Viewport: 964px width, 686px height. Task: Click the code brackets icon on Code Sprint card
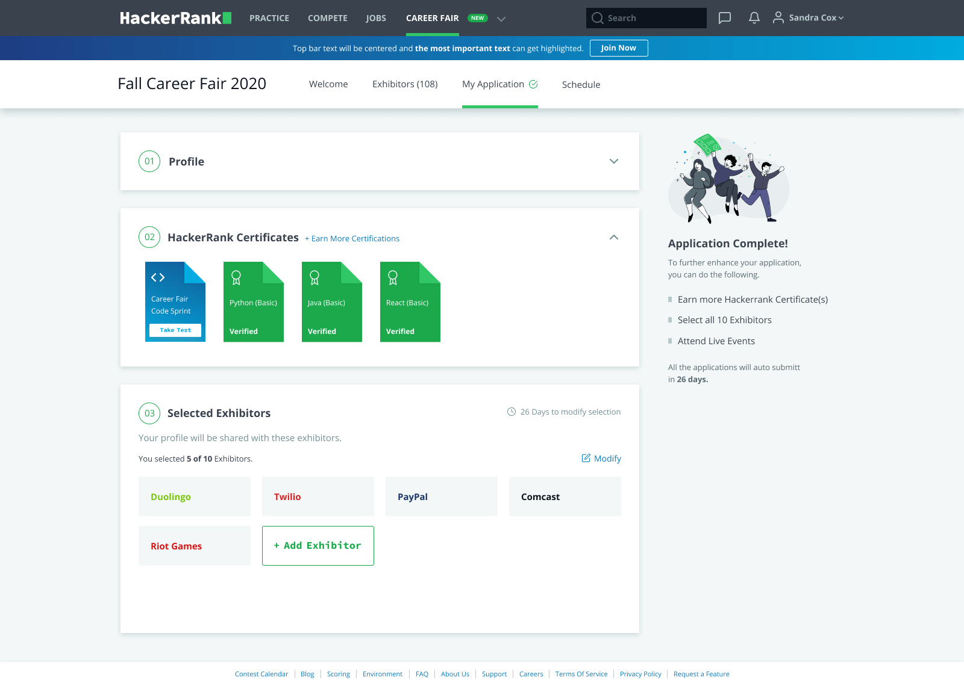158,277
